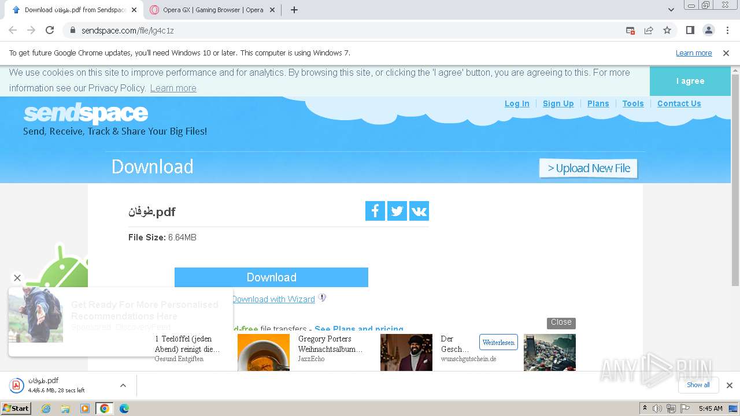Click the blue Download button
The height and width of the screenshot is (416, 740).
tap(271, 277)
